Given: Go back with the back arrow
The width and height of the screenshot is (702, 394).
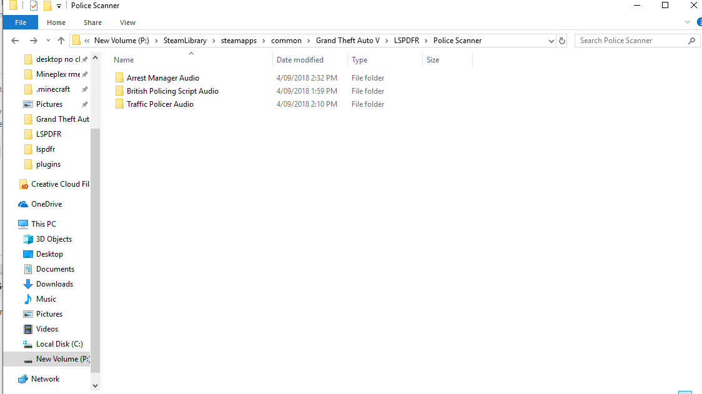Looking at the screenshot, I should 15,41.
